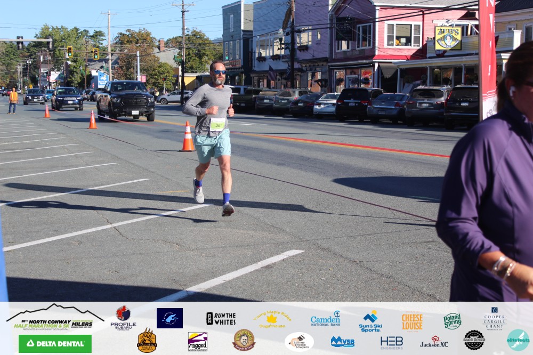Open the Camden National Bank logo

click(326, 319)
